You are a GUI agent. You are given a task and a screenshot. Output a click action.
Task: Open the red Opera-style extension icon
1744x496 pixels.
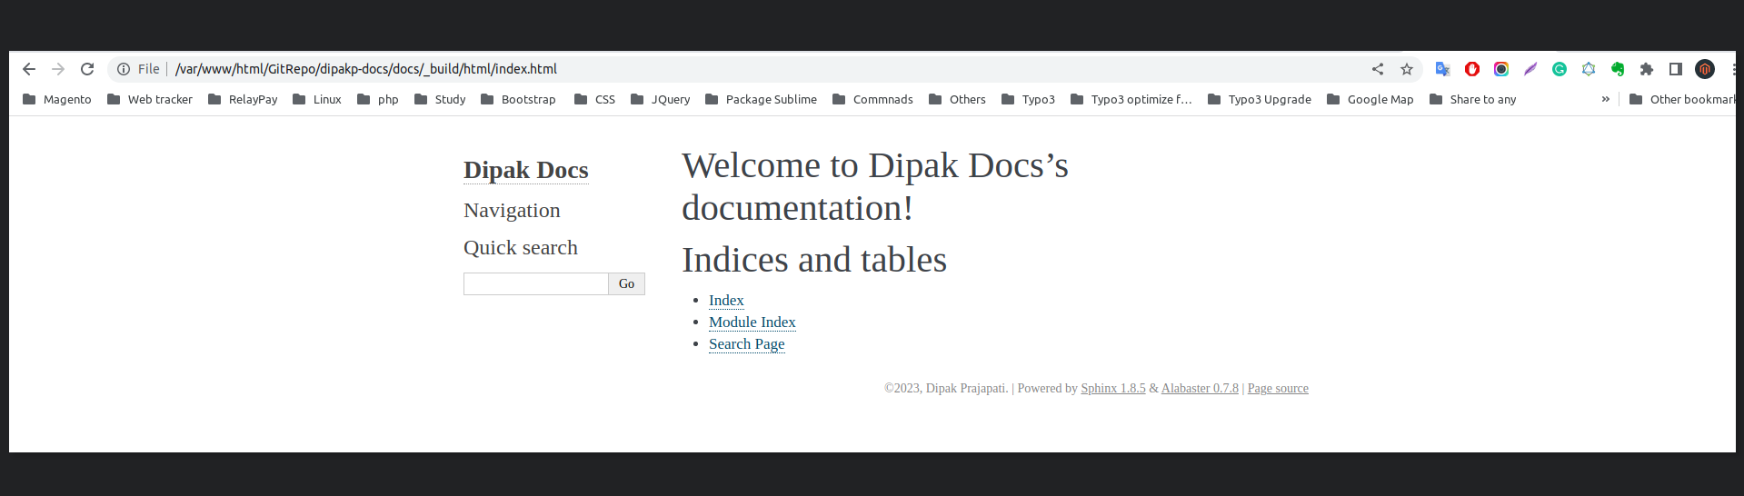(x=1472, y=69)
